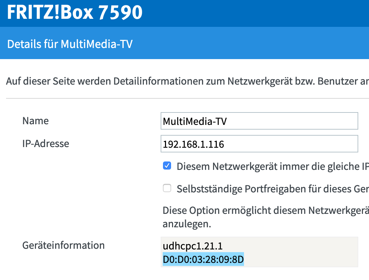Click the 'Geräteinformation' label
The image size is (369, 280).
[64, 245]
